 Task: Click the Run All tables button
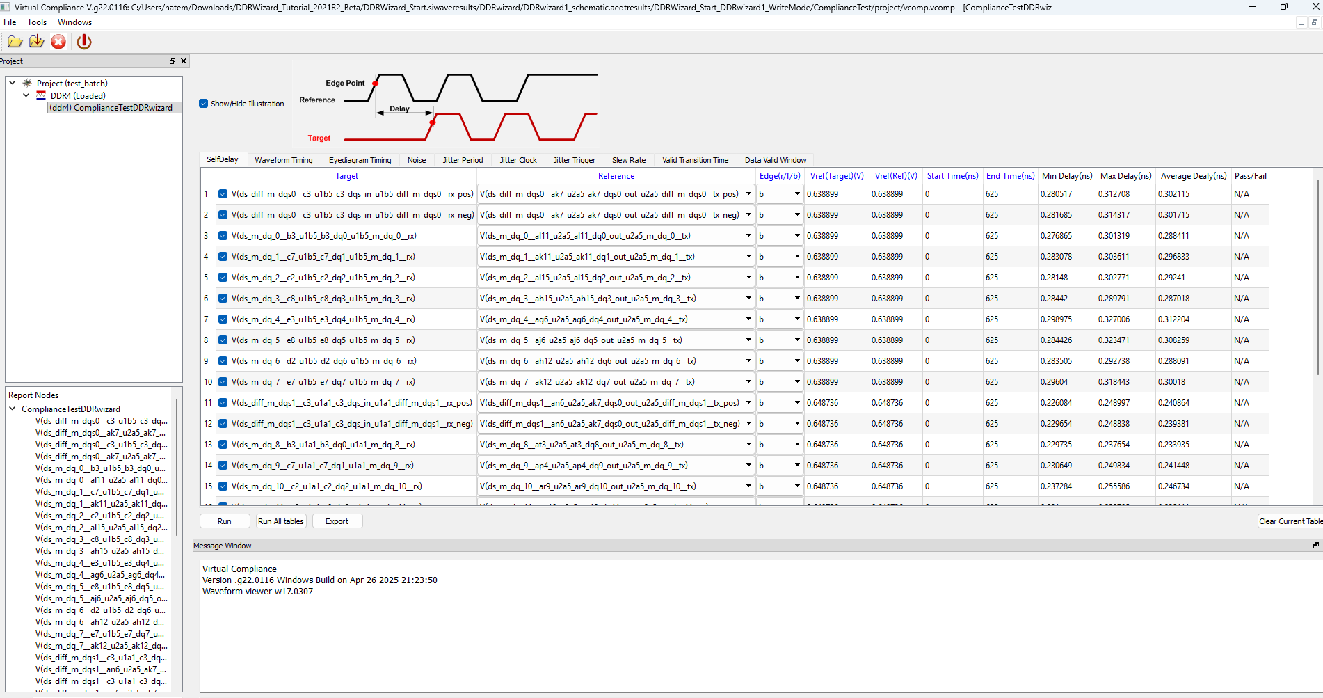[280, 521]
